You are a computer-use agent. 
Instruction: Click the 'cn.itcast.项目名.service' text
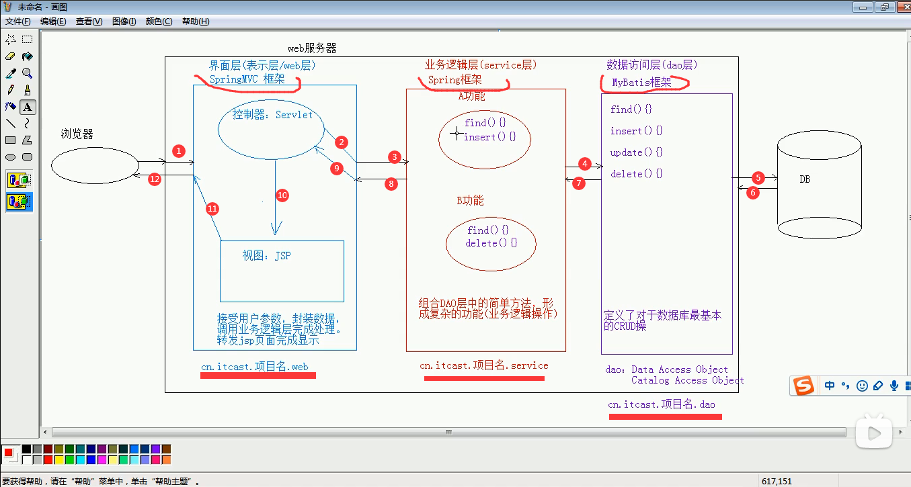(484, 365)
